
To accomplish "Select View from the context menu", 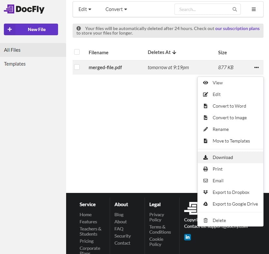I will coord(230,83).
